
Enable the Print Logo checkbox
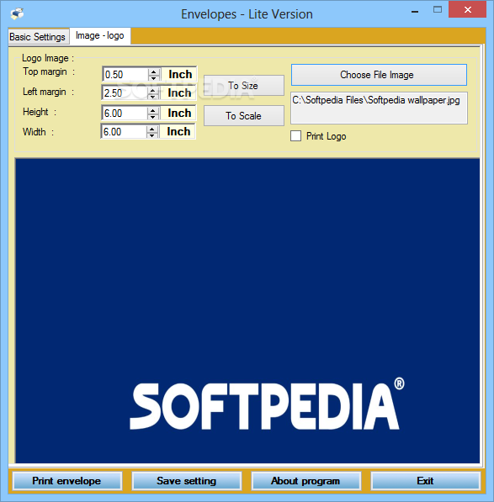point(295,135)
